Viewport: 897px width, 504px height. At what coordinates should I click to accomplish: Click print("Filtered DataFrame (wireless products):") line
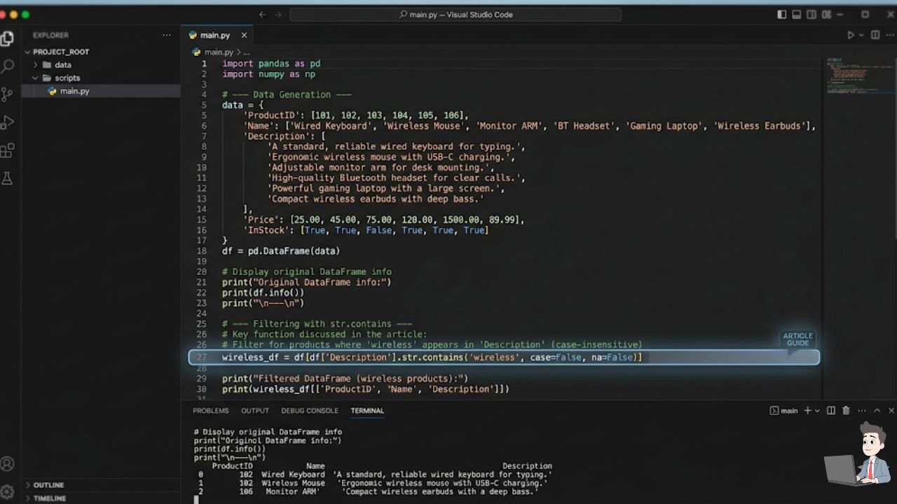(345, 379)
